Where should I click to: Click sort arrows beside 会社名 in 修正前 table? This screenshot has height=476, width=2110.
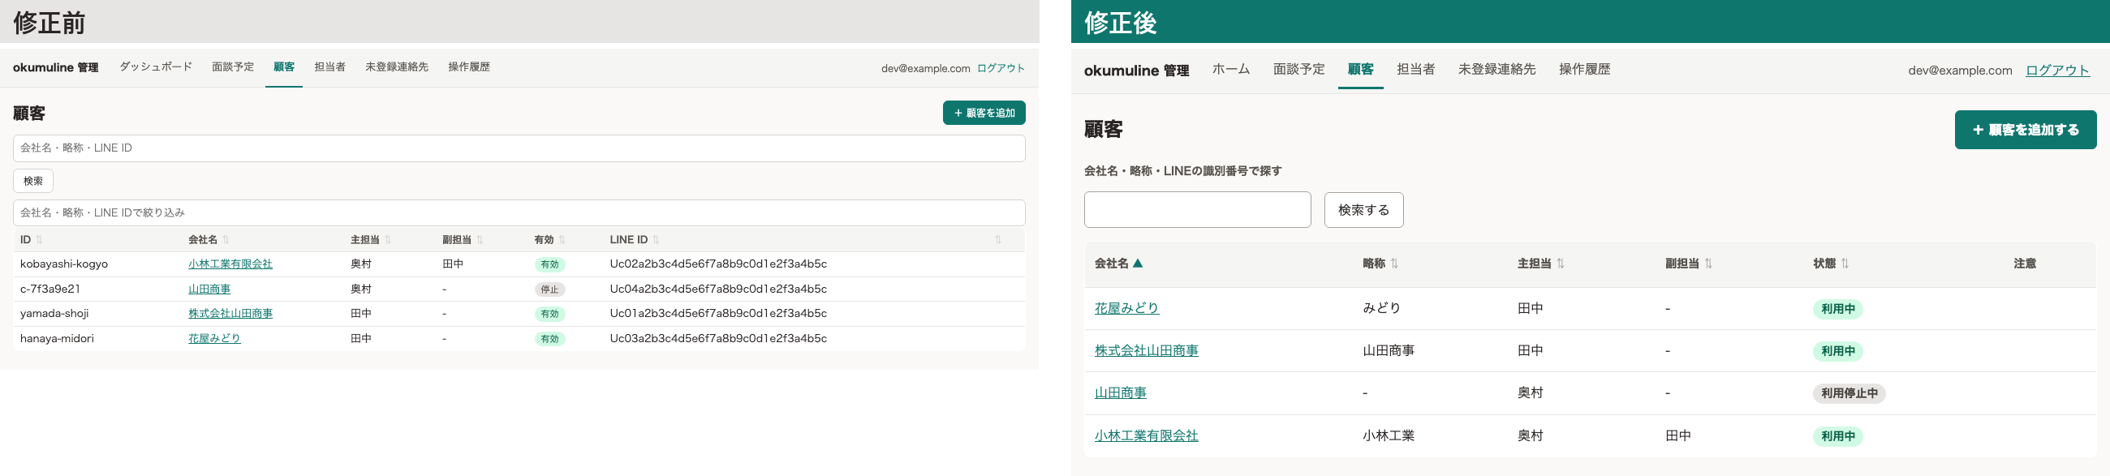(226, 240)
